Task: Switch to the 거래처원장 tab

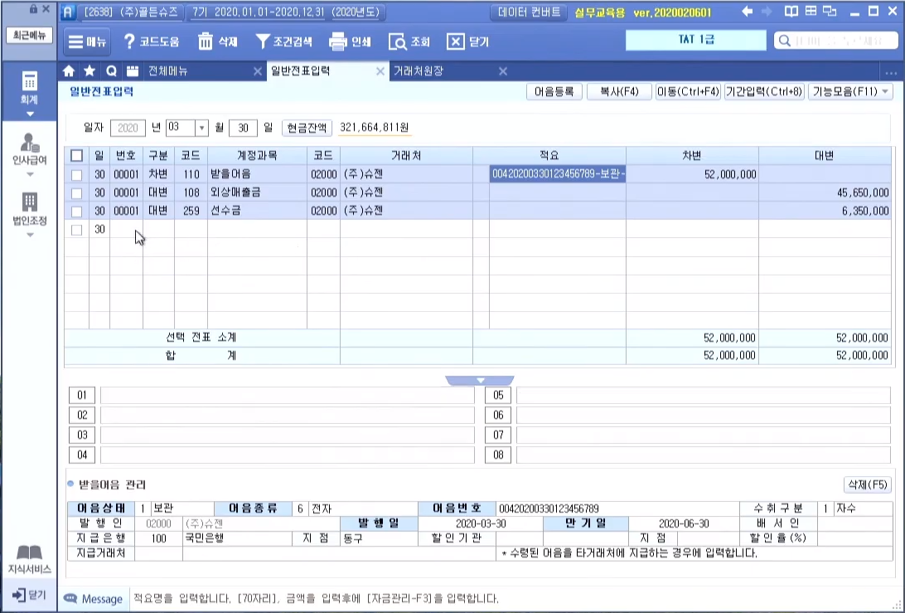Action: tap(419, 71)
